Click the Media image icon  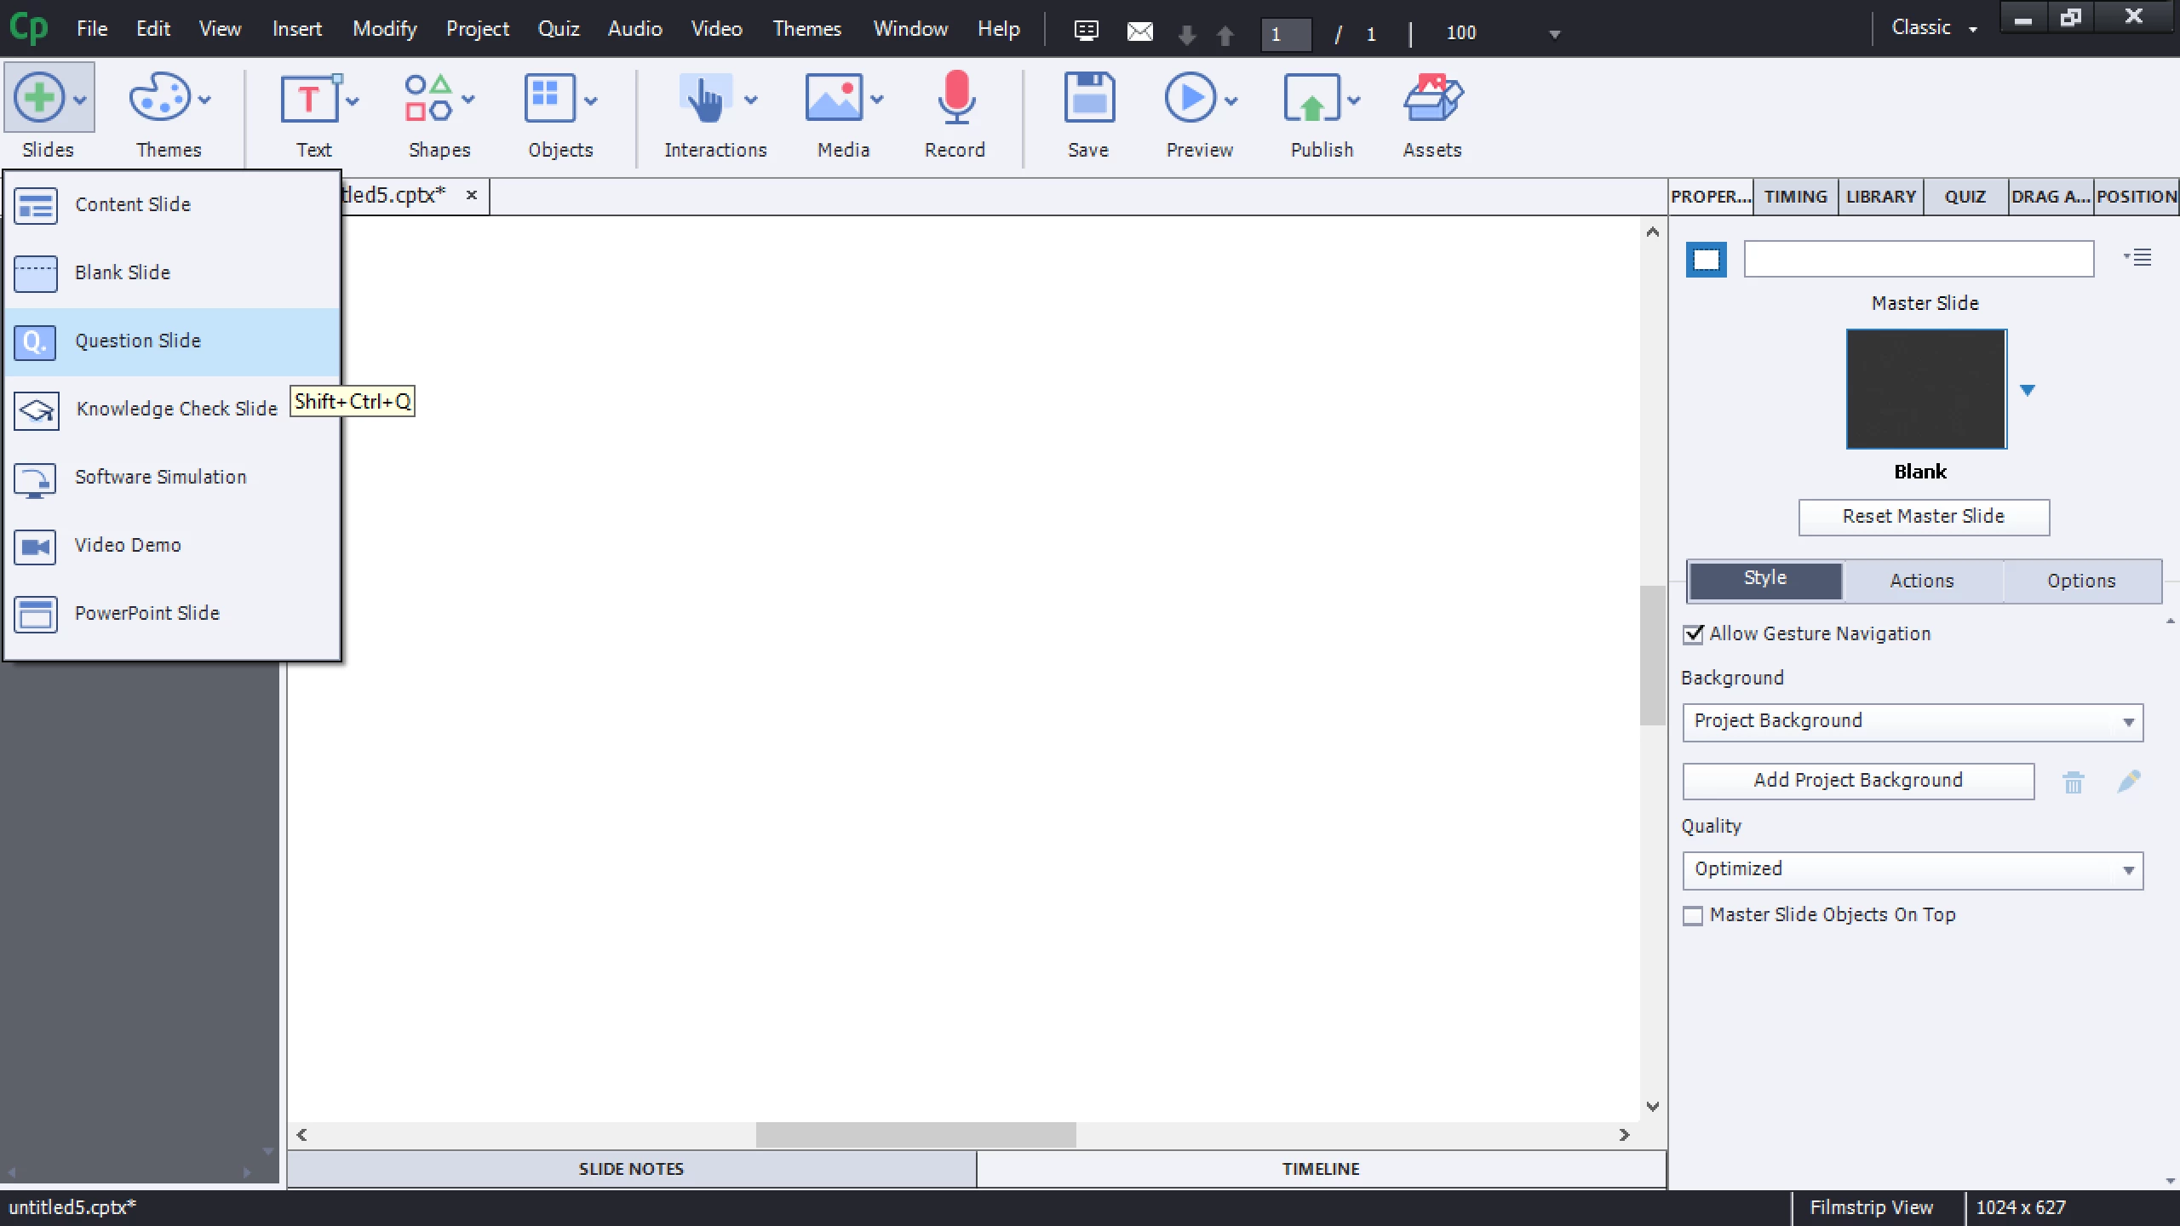(x=834, y=99)
